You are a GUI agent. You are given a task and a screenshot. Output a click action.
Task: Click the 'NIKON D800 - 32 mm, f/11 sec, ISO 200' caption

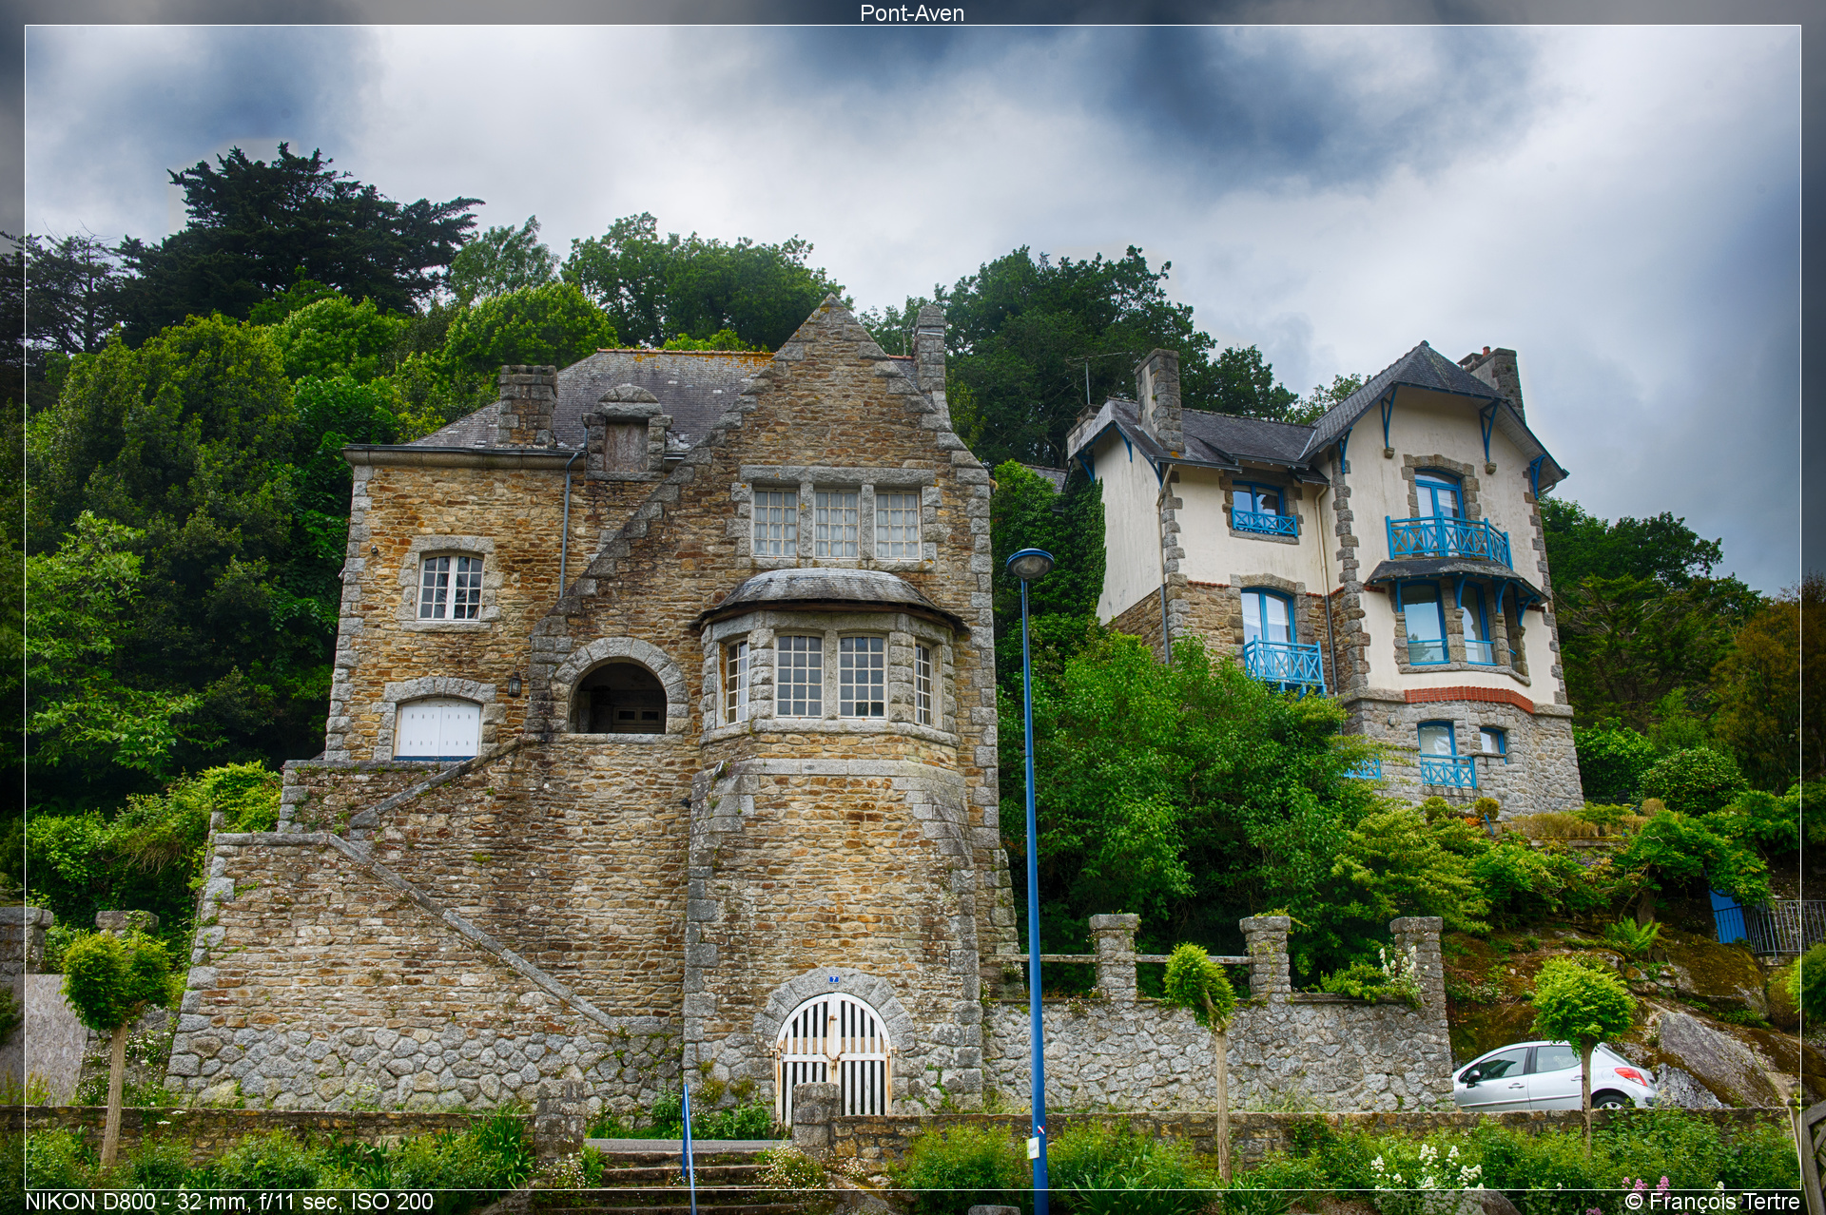(x=229, y=1202)
